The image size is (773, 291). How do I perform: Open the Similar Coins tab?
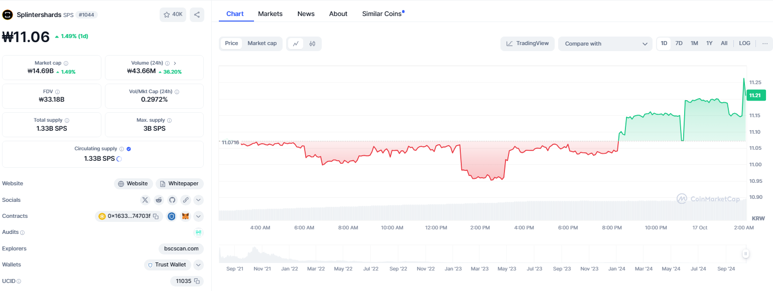point(383,14)
